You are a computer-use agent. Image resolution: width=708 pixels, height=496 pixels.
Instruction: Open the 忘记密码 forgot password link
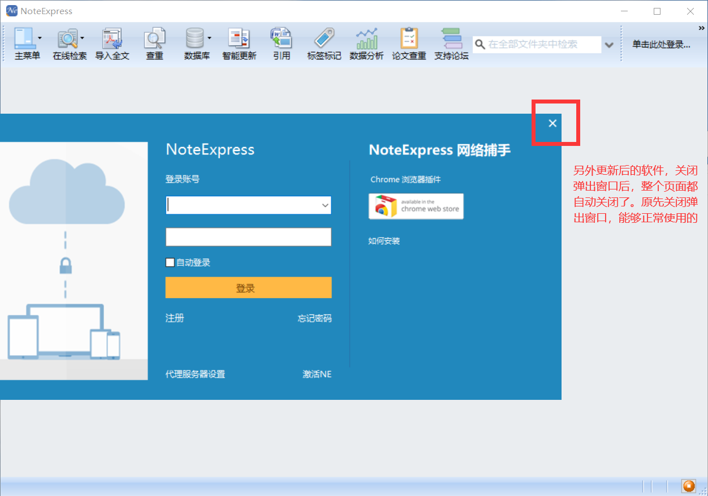[314, 318]
